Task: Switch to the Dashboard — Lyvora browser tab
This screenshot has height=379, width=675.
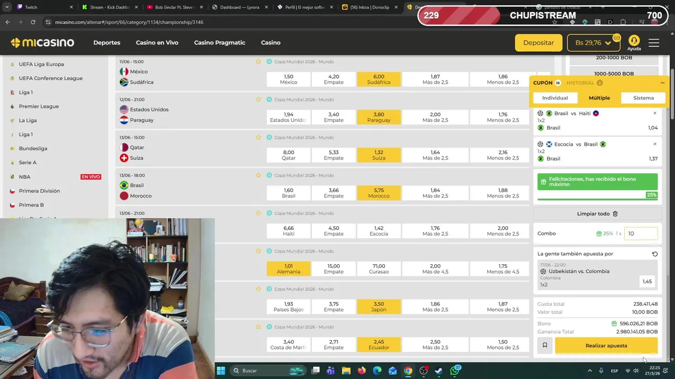Action: pyautogui.click(x=240, y=7)
